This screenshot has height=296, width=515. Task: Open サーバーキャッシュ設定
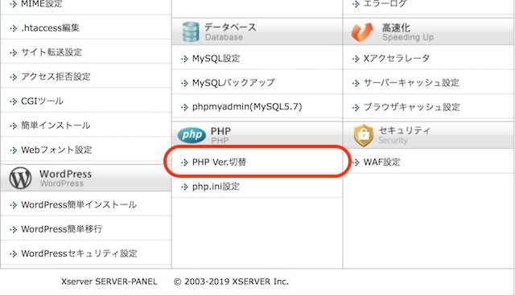[x=411, y=83]
